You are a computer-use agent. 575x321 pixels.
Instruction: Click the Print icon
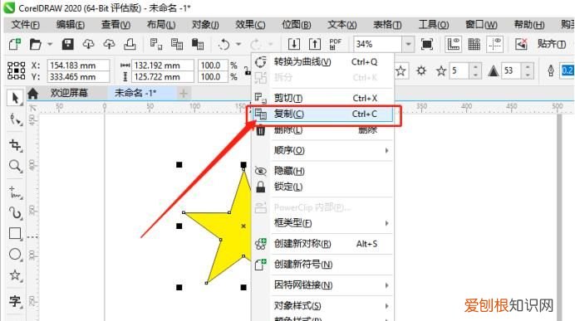(130, 44)
